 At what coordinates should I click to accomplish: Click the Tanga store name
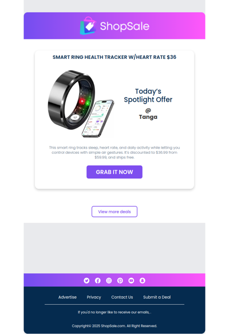[148, 117]
